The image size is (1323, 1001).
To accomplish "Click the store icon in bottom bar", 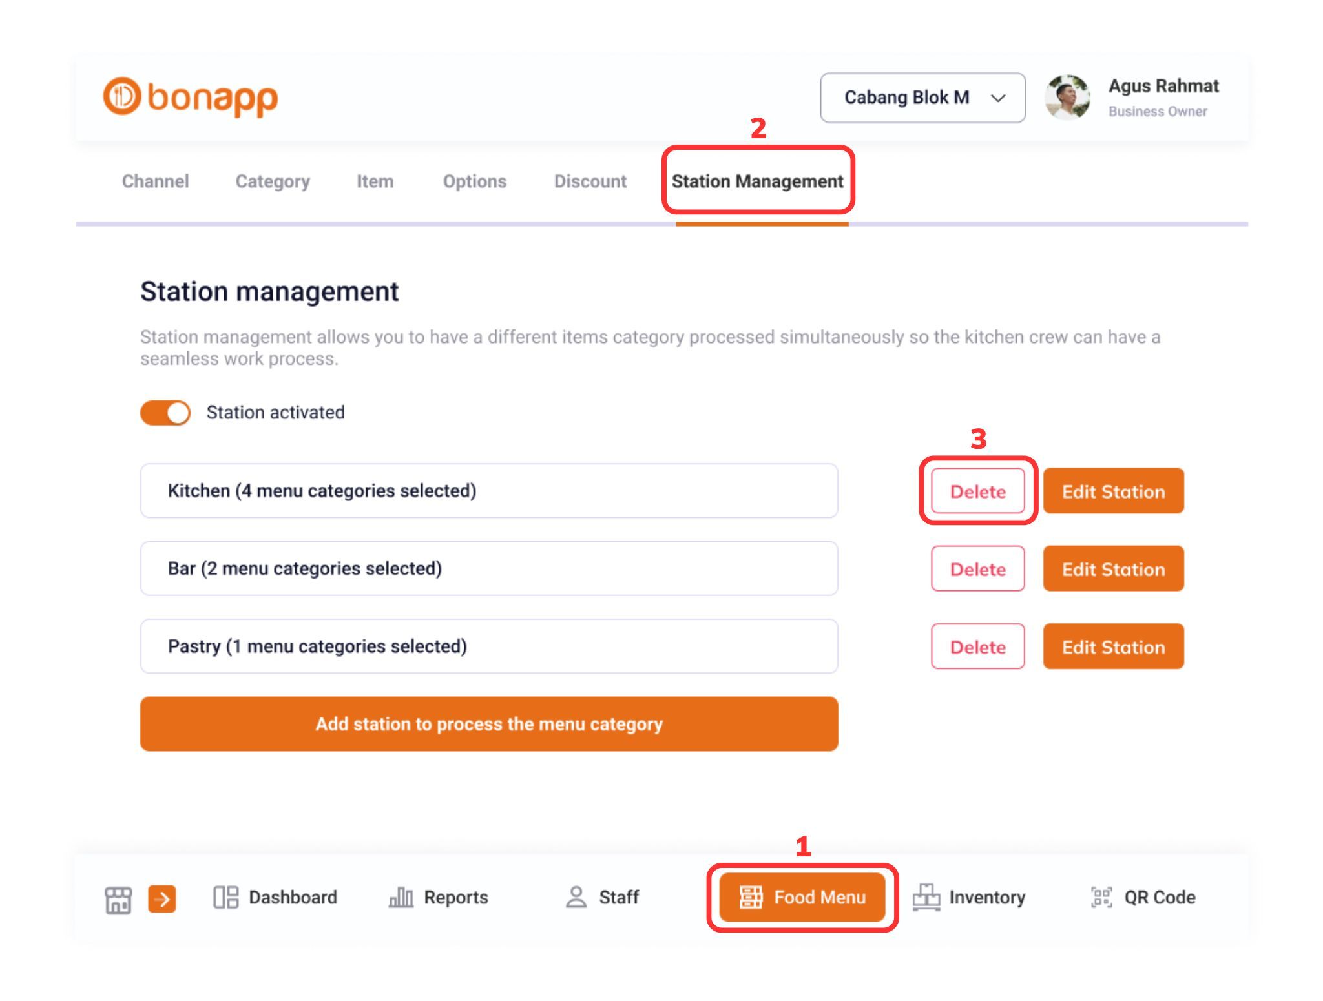I will (x=118, y=899).
